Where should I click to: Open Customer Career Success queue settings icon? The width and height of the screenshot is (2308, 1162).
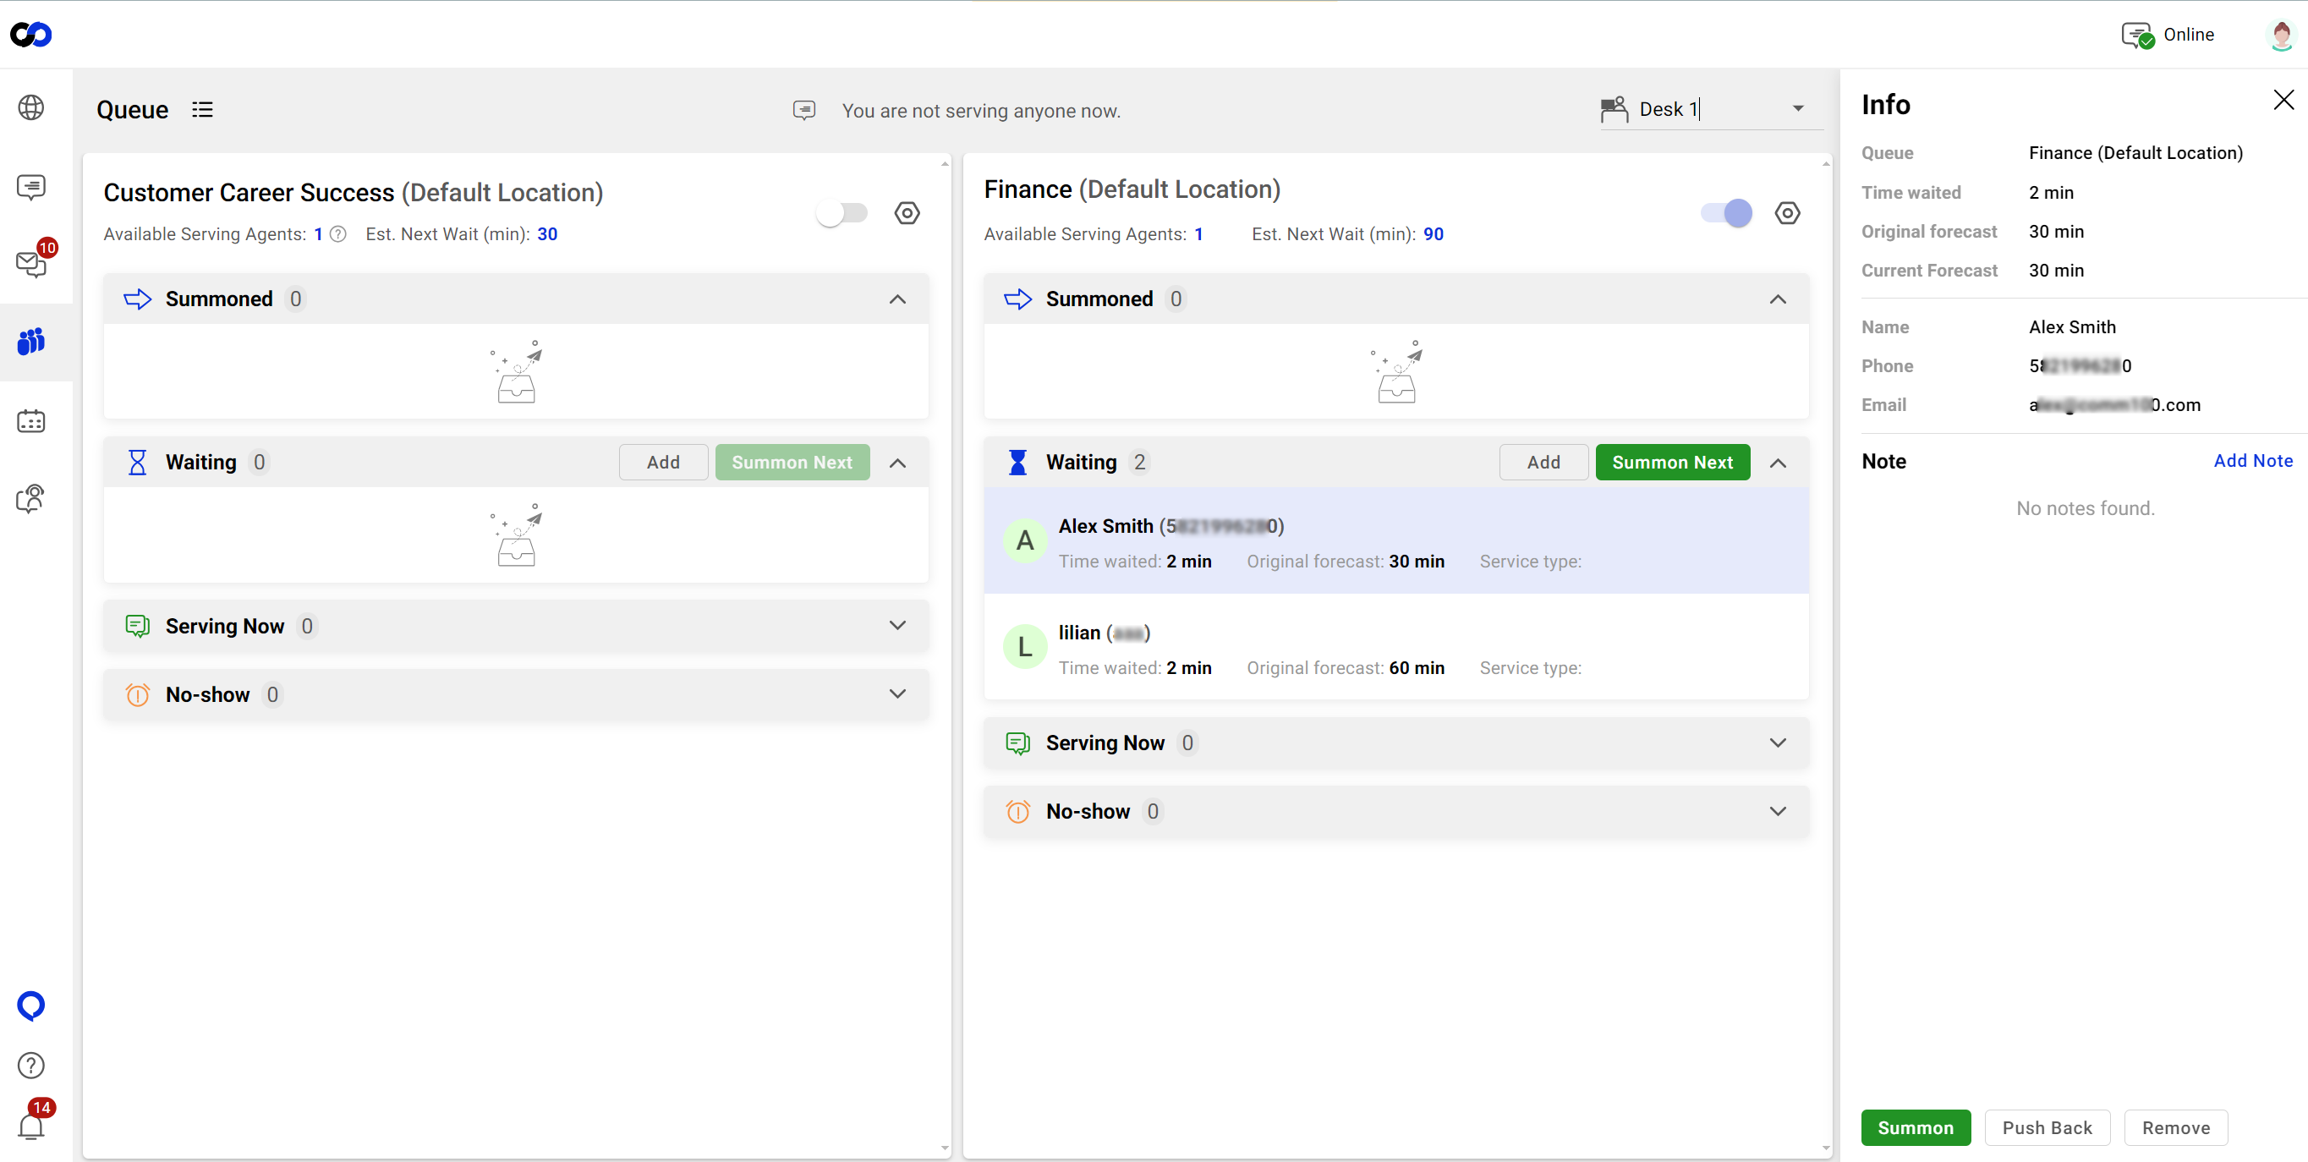tap(907, 213)
